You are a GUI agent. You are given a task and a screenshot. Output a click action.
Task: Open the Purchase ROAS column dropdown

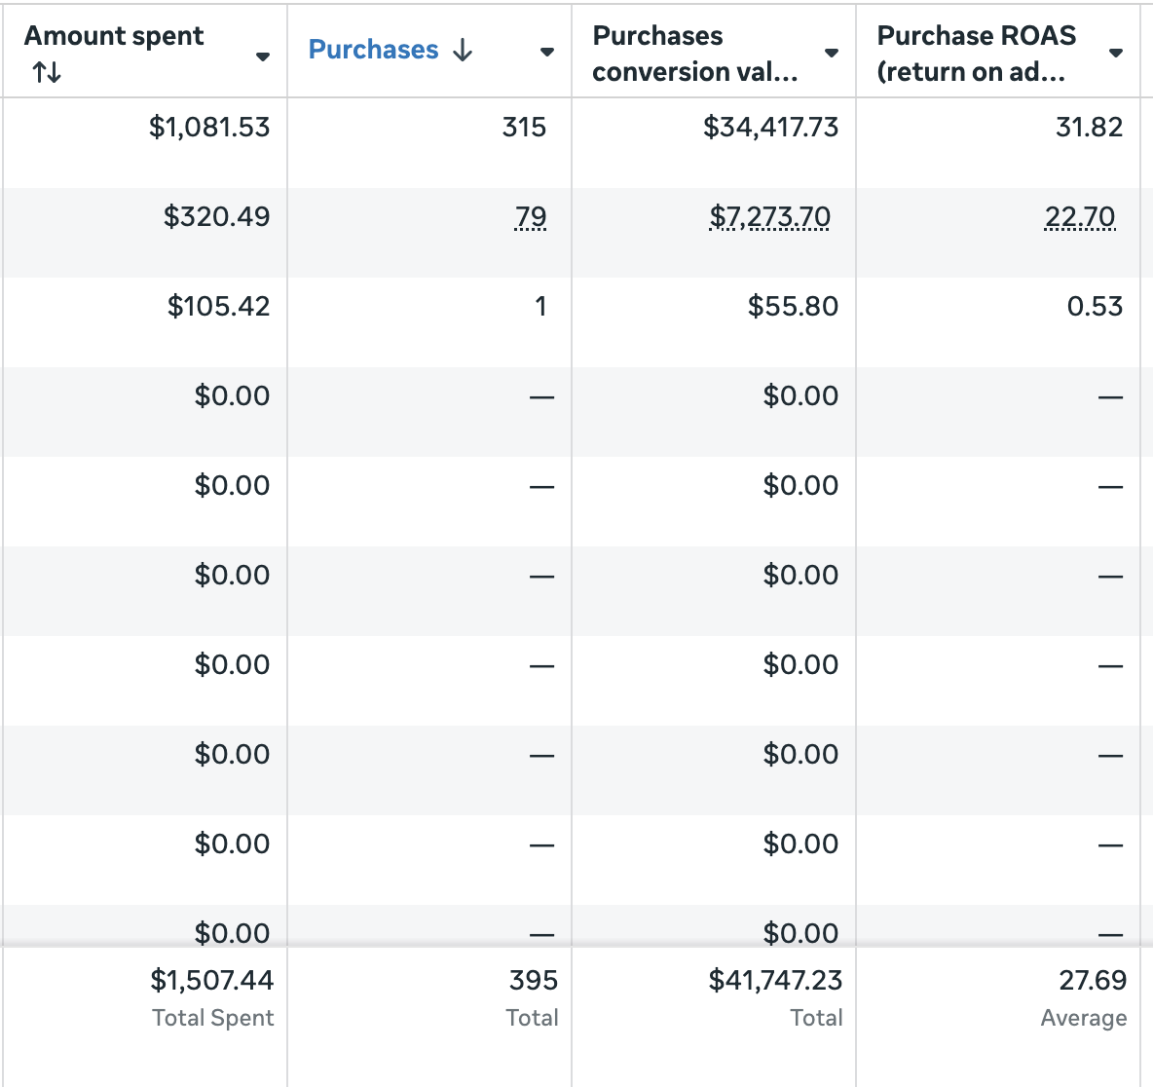[x=1116, y=53]
